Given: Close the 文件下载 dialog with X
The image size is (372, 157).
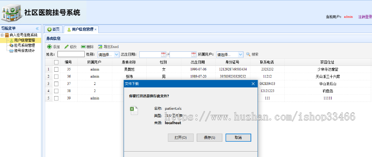Looking at the screenshot, I should tap(253, 84).
